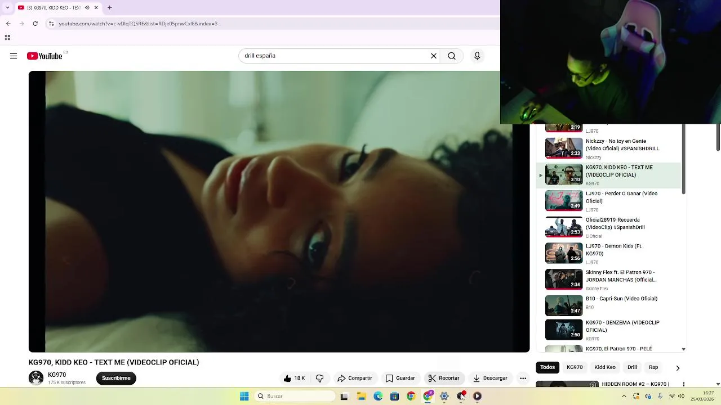Viewport: 721px width, 405px height.
Task: Select the Kidd Keo filter chip
Action: [605, 367]
